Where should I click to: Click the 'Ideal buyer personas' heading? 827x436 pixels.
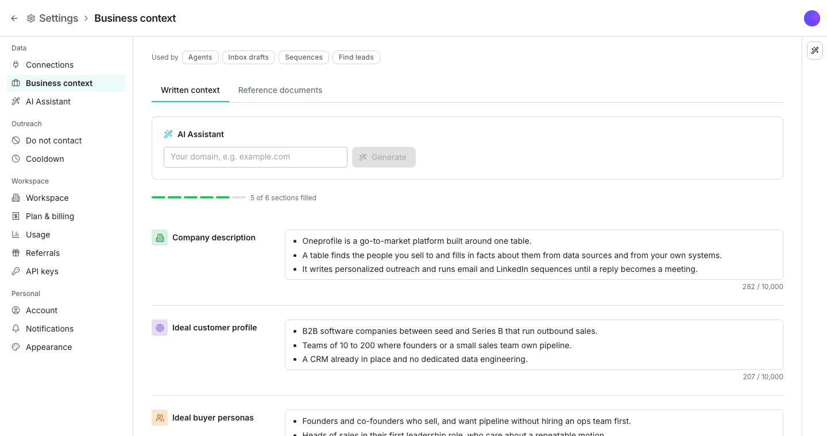tap(213, 418)
